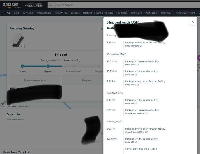Select the 3:24 PM Boise arrival entry
Viewport: 200px width, 154px height.
[136, 83]
